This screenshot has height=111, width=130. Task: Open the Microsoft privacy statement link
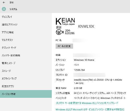tap(90, 109)
